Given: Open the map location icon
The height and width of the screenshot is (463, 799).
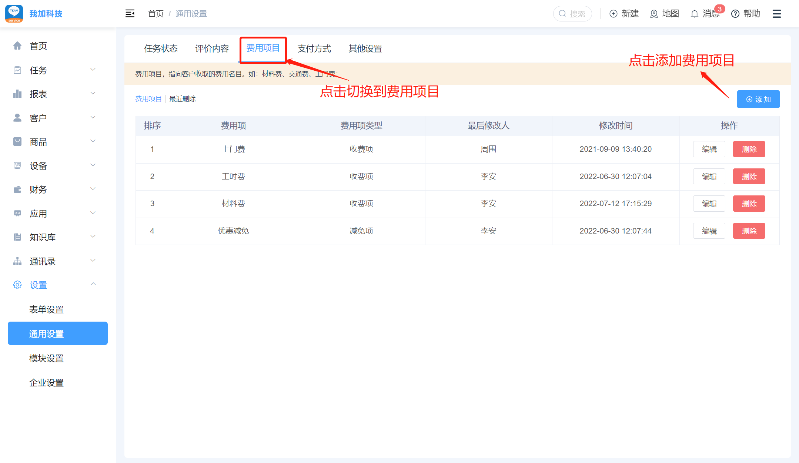Looking at the screenshot, I should tap(654, 14).
